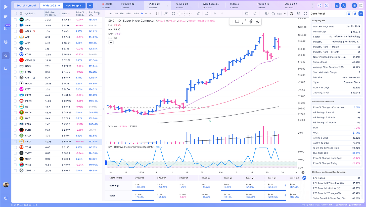Select the candlestick measure tool
Screen dimensions: 366x207
251,22
